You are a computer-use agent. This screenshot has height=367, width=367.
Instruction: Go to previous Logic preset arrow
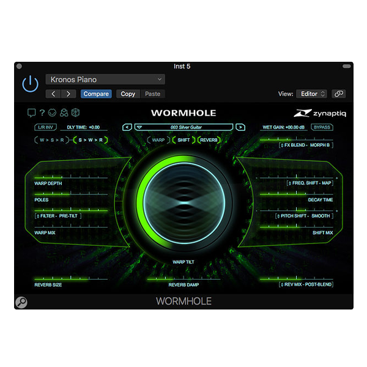point(53,94)
